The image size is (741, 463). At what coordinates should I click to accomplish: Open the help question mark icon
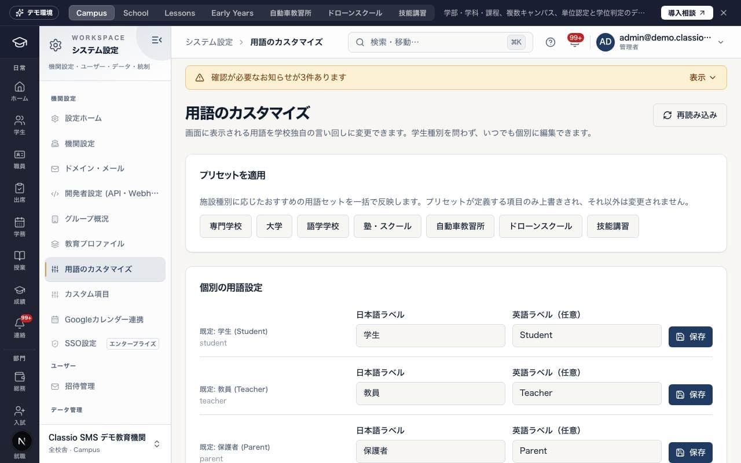(x=551, y=42)
